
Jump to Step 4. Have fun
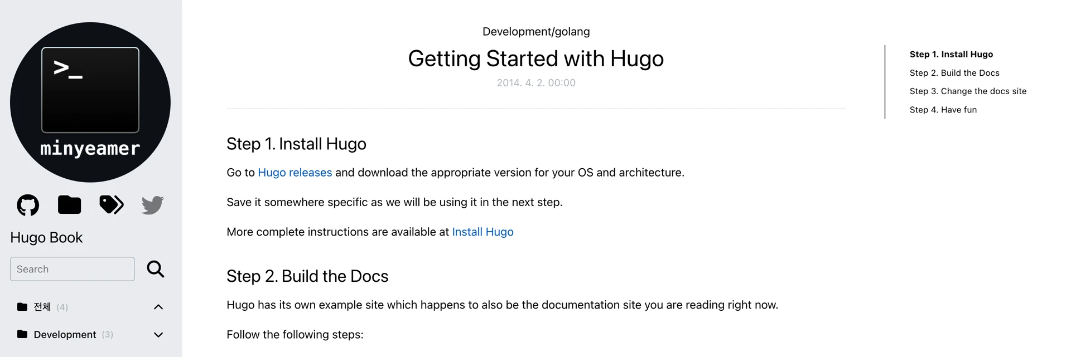coord(943,110)
